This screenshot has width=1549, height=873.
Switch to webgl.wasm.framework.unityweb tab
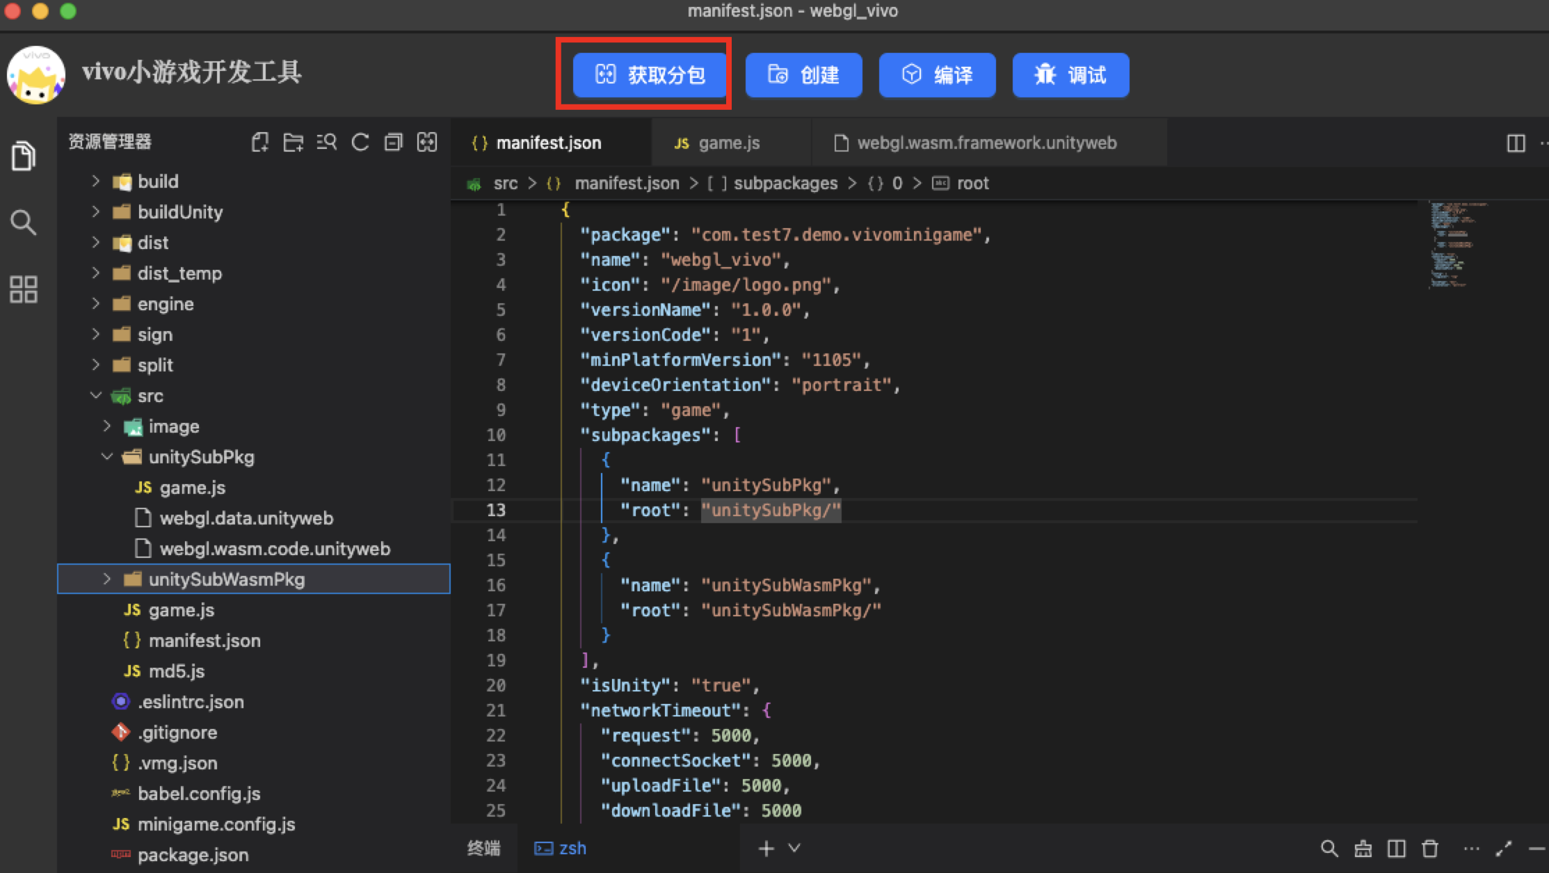pos(989,143)
